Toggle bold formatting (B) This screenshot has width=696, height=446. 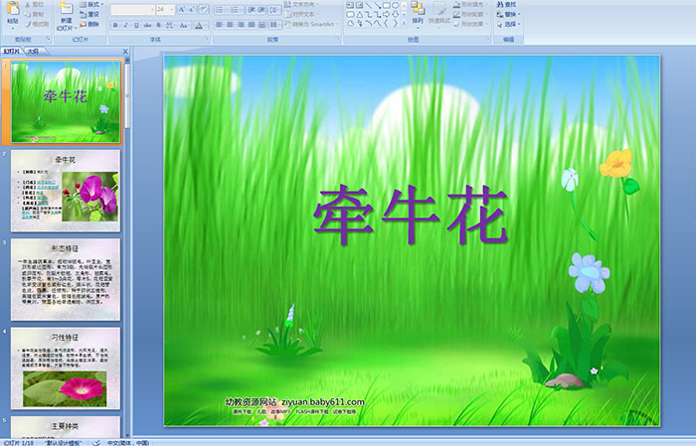click(114, 25)
